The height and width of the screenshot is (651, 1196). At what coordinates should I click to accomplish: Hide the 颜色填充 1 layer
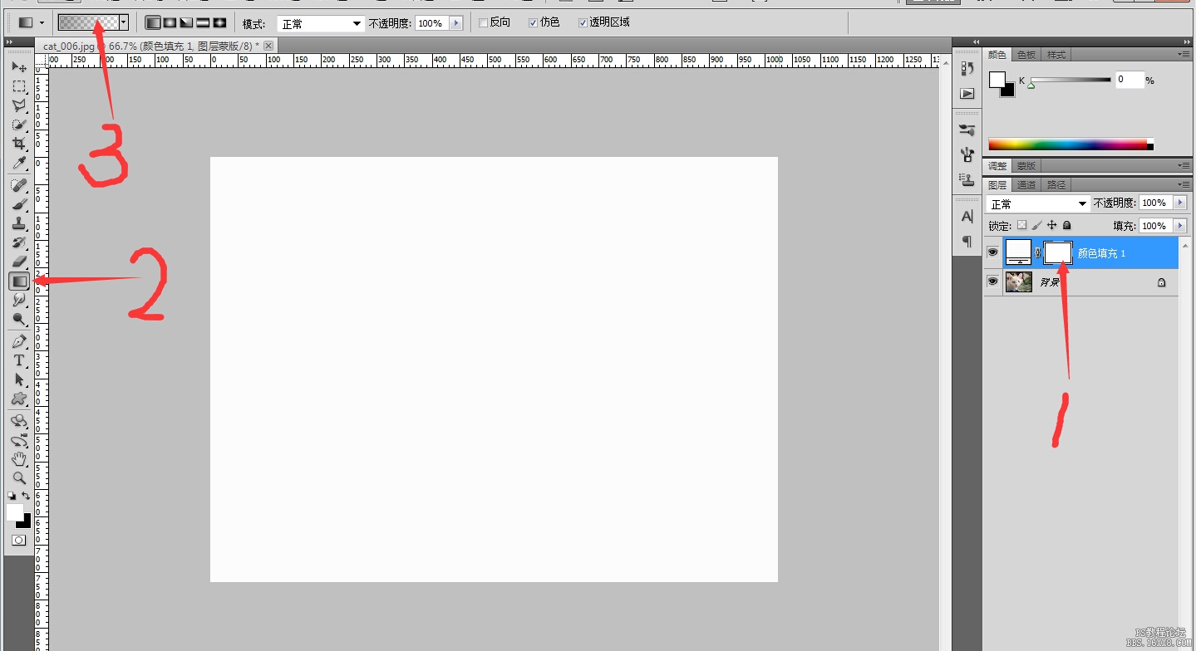click(x=992, y=252)
